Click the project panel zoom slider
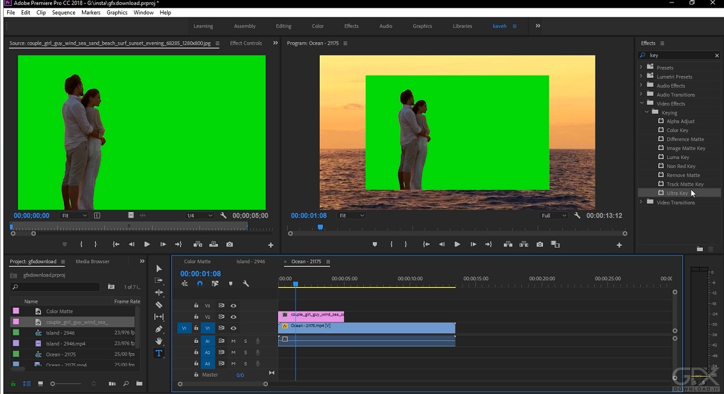The width and height of the screenshot is (724, 394). coord(53,384)
